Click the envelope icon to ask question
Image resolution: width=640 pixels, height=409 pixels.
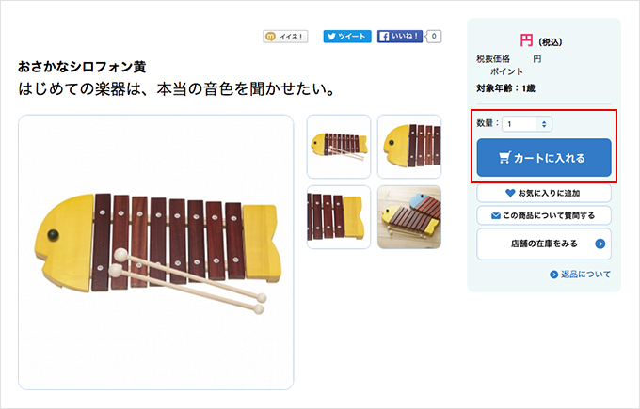click(496, 215)
